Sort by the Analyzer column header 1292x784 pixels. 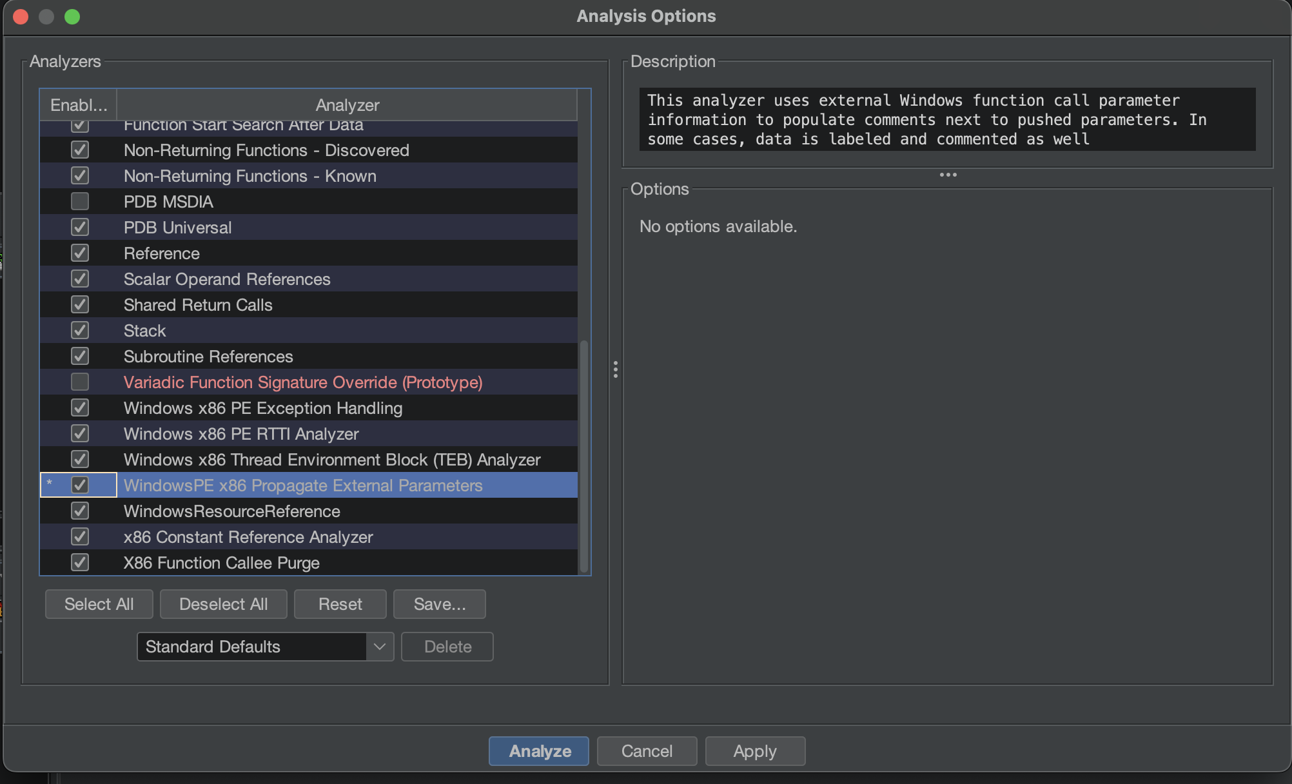click(347, 105)
